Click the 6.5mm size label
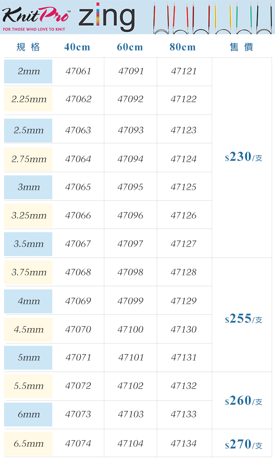The height and width of the screenshot is (463, 275). (28, 444)
